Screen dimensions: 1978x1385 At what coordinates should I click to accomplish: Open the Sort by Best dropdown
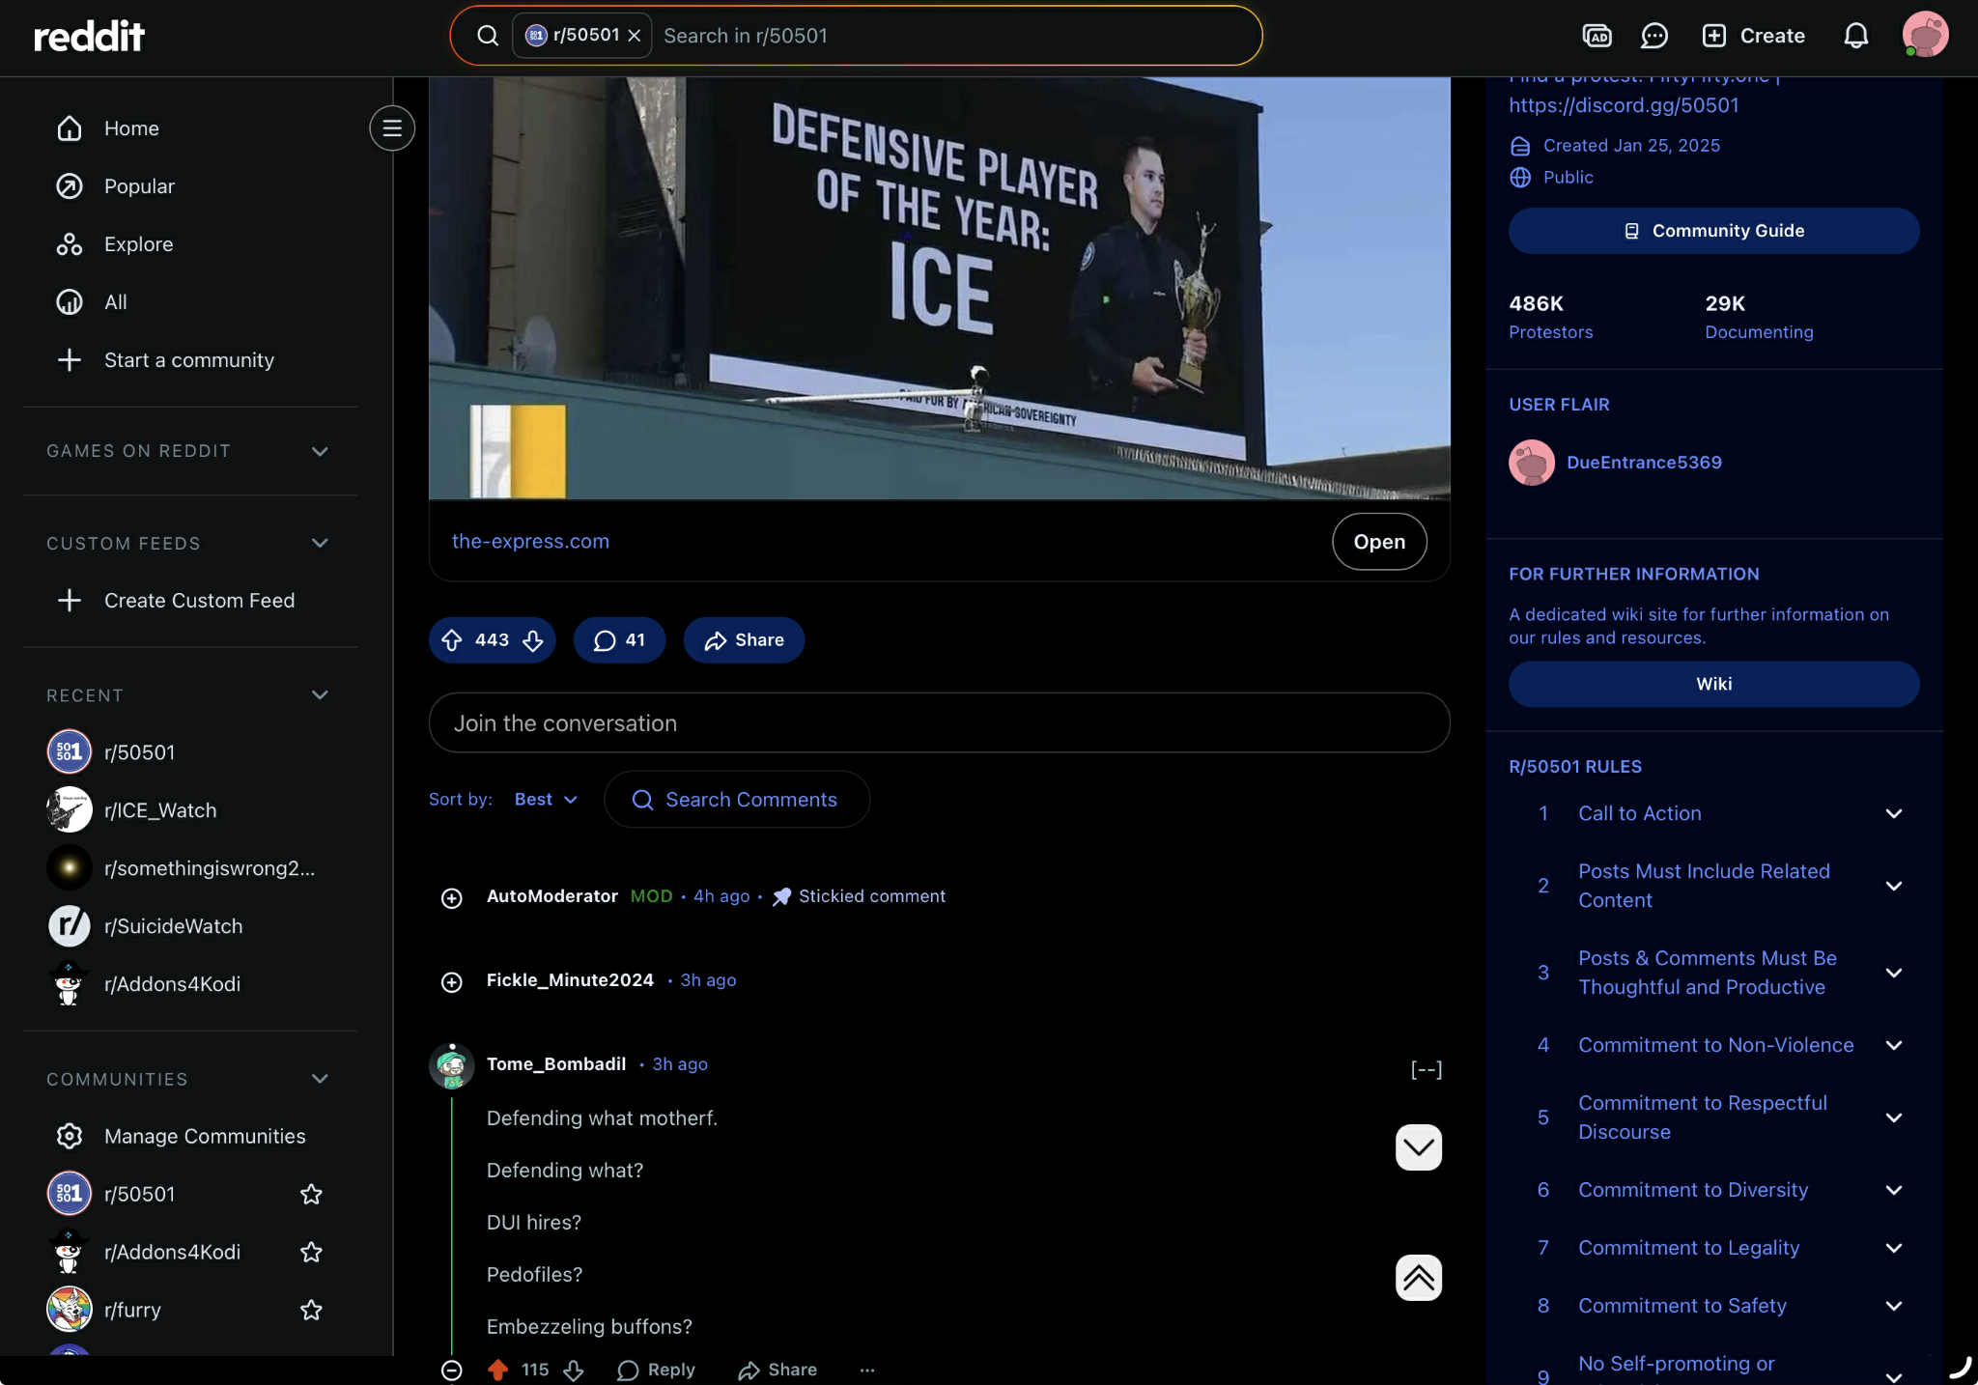pos(546,800)
